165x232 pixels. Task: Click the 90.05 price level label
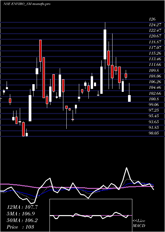click(154, 133)
